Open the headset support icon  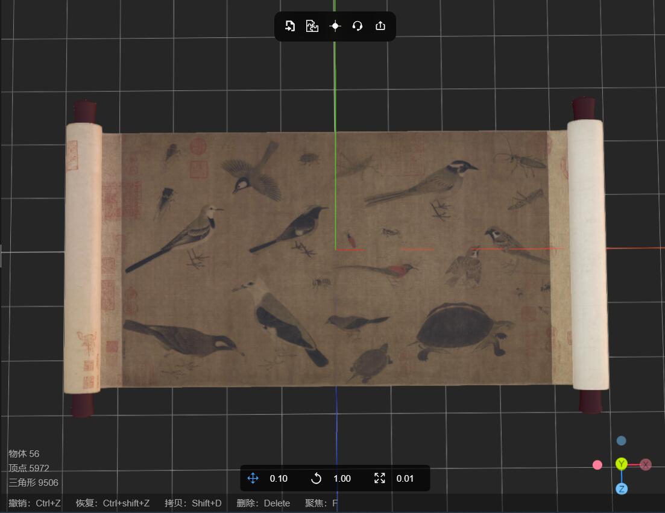(x=358, y=26)
